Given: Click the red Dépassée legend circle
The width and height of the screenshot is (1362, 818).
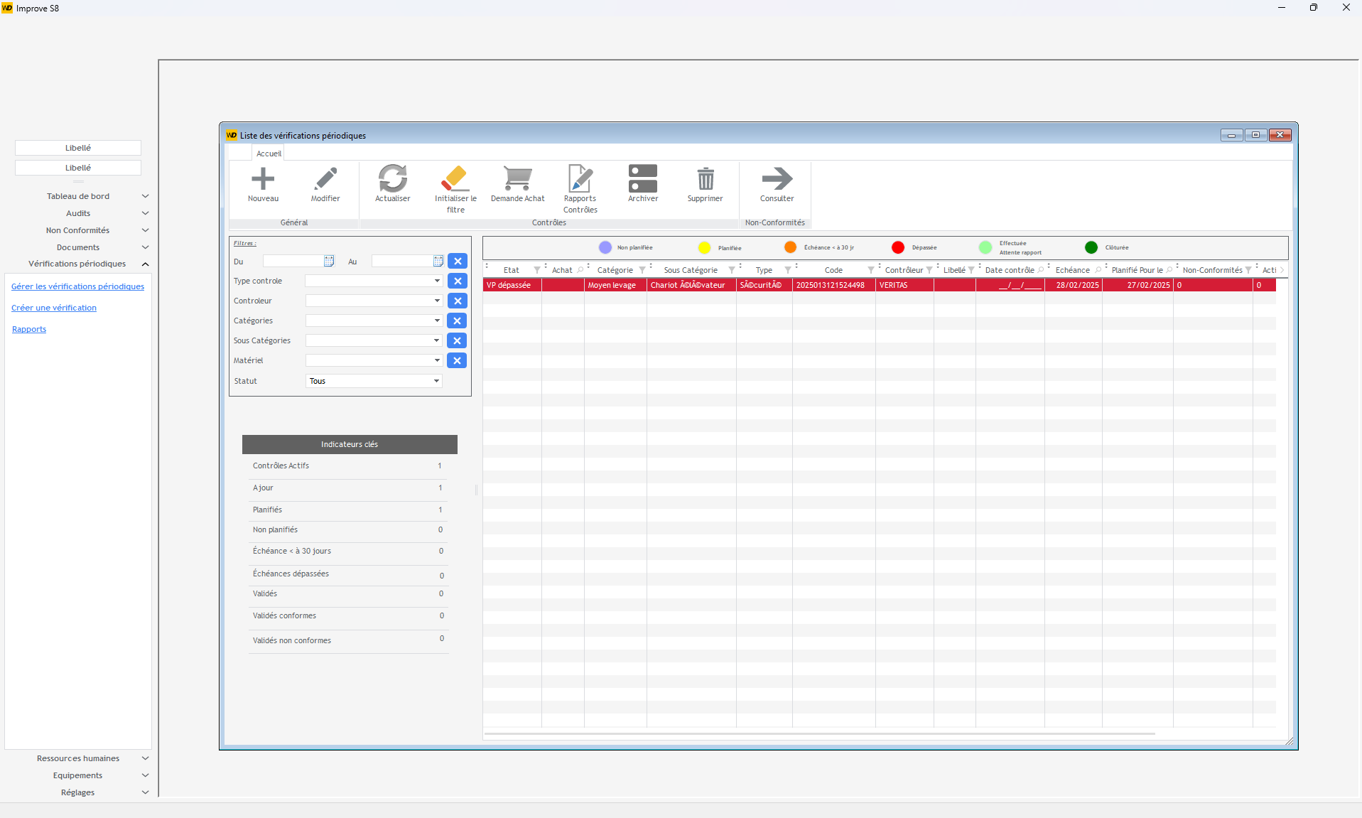Looking at the screenshot, I should 898,247.
